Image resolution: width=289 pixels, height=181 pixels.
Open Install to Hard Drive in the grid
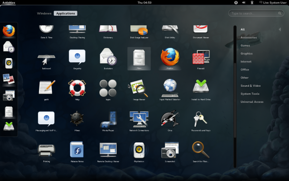coord(201,90)
